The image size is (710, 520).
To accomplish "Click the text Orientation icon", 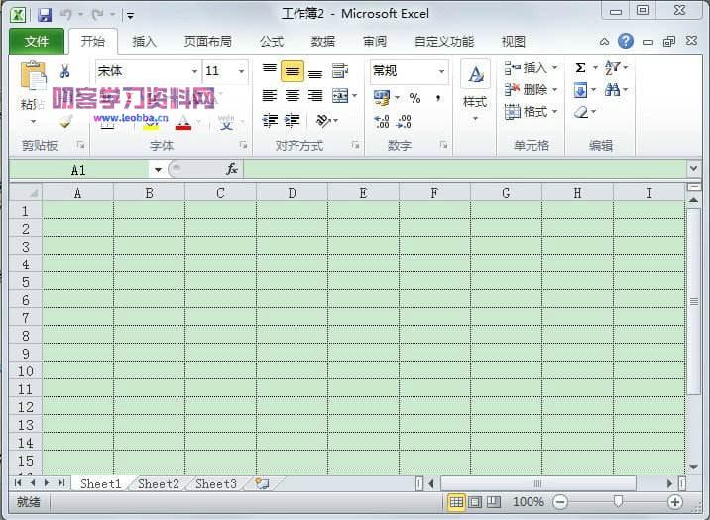I will click(323, 120).
